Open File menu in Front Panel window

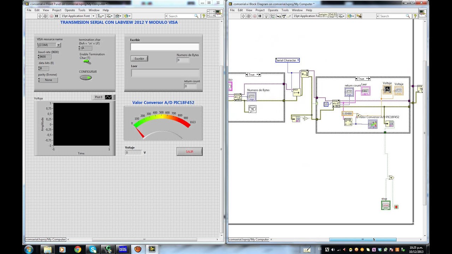29,10
